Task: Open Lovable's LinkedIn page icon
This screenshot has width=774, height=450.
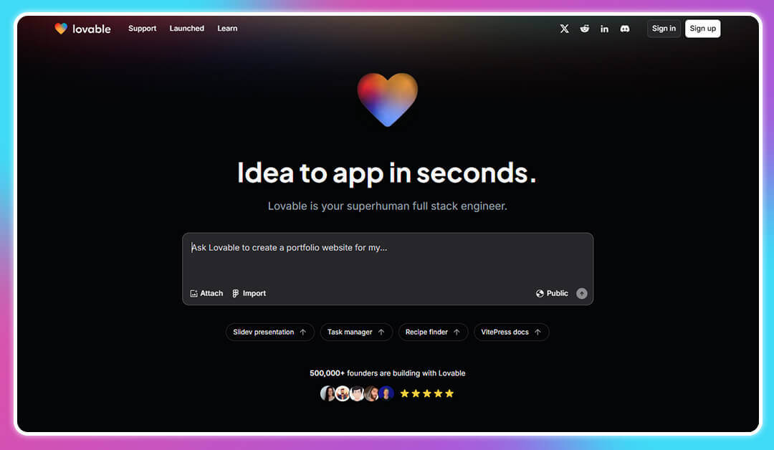Action: coord(604,29)
